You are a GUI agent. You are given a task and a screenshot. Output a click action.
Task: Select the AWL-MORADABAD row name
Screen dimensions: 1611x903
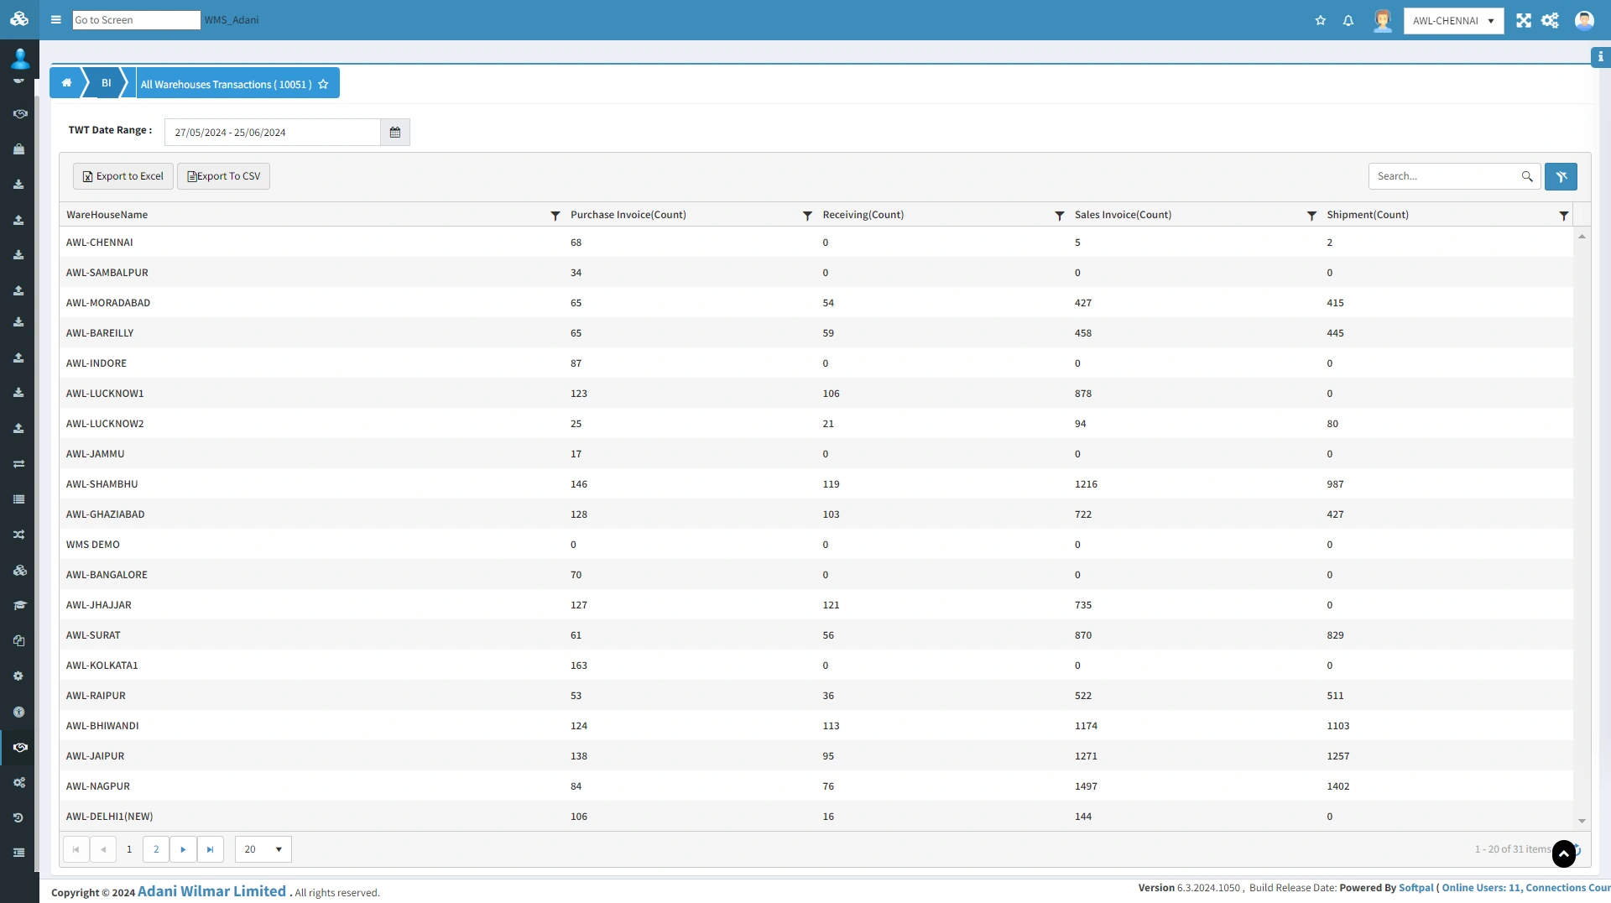point(108,303)
